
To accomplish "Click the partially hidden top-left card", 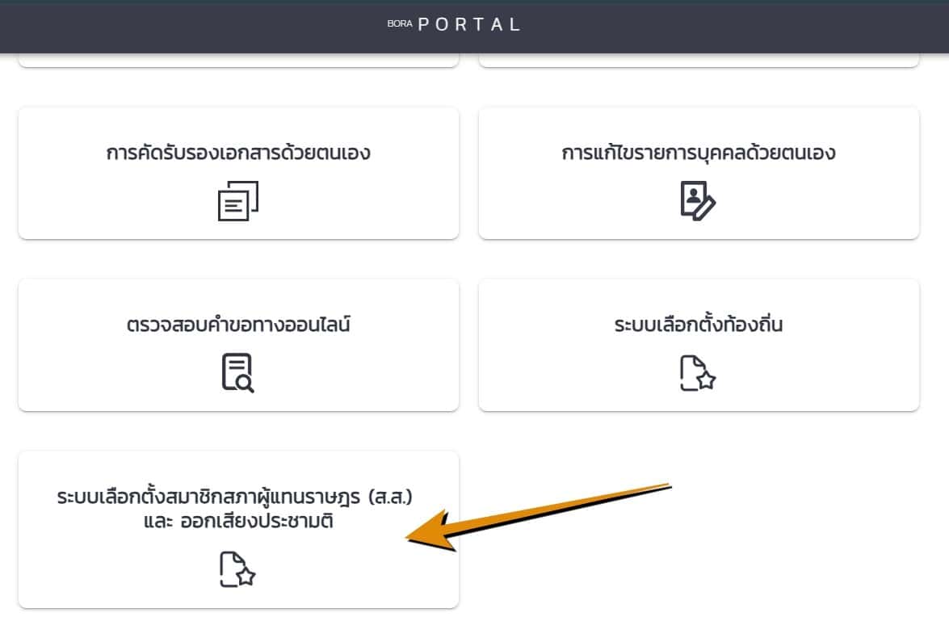I will [238, 60].
